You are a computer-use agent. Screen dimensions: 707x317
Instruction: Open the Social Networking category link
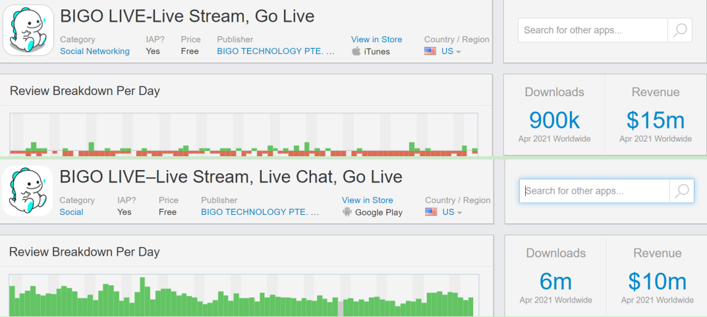pos(95,51)
